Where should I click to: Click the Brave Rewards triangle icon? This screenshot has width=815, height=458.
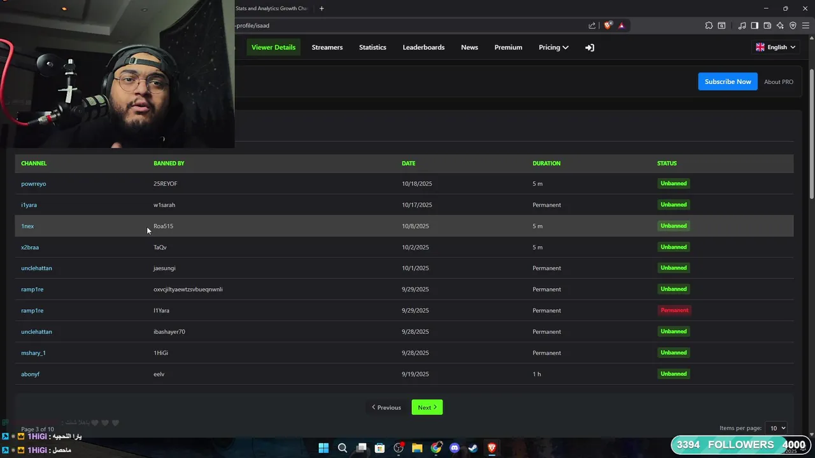pos(621,25)
